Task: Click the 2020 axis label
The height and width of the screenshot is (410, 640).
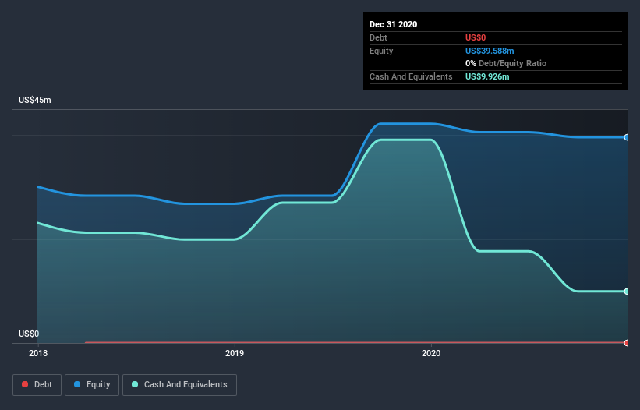Action: 431,353
